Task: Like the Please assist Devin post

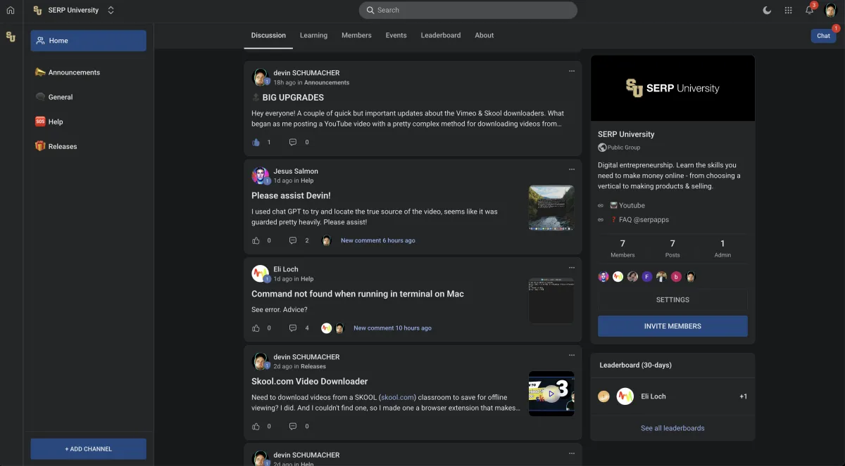Action: click(x=256, y=240)
